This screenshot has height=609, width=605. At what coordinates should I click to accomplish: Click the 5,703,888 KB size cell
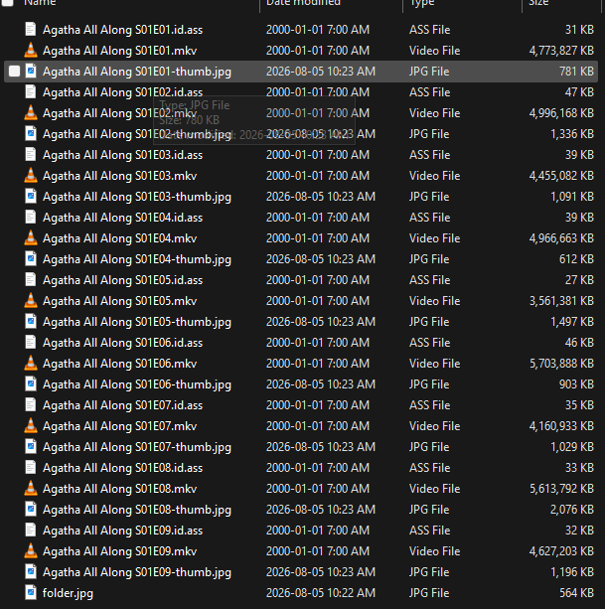click(x=561, y=364)
